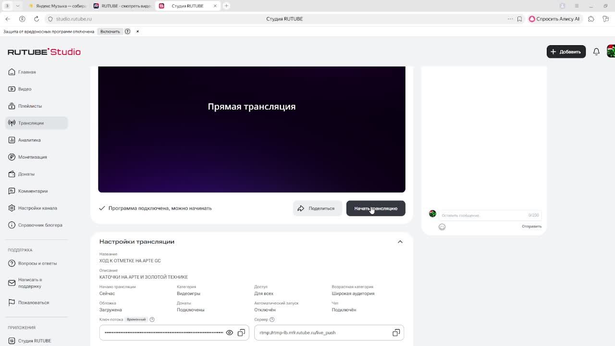Click the Справочник блогера info icon
The width and height of the screenshot is (615, 346).
click(x=12, y=225)
